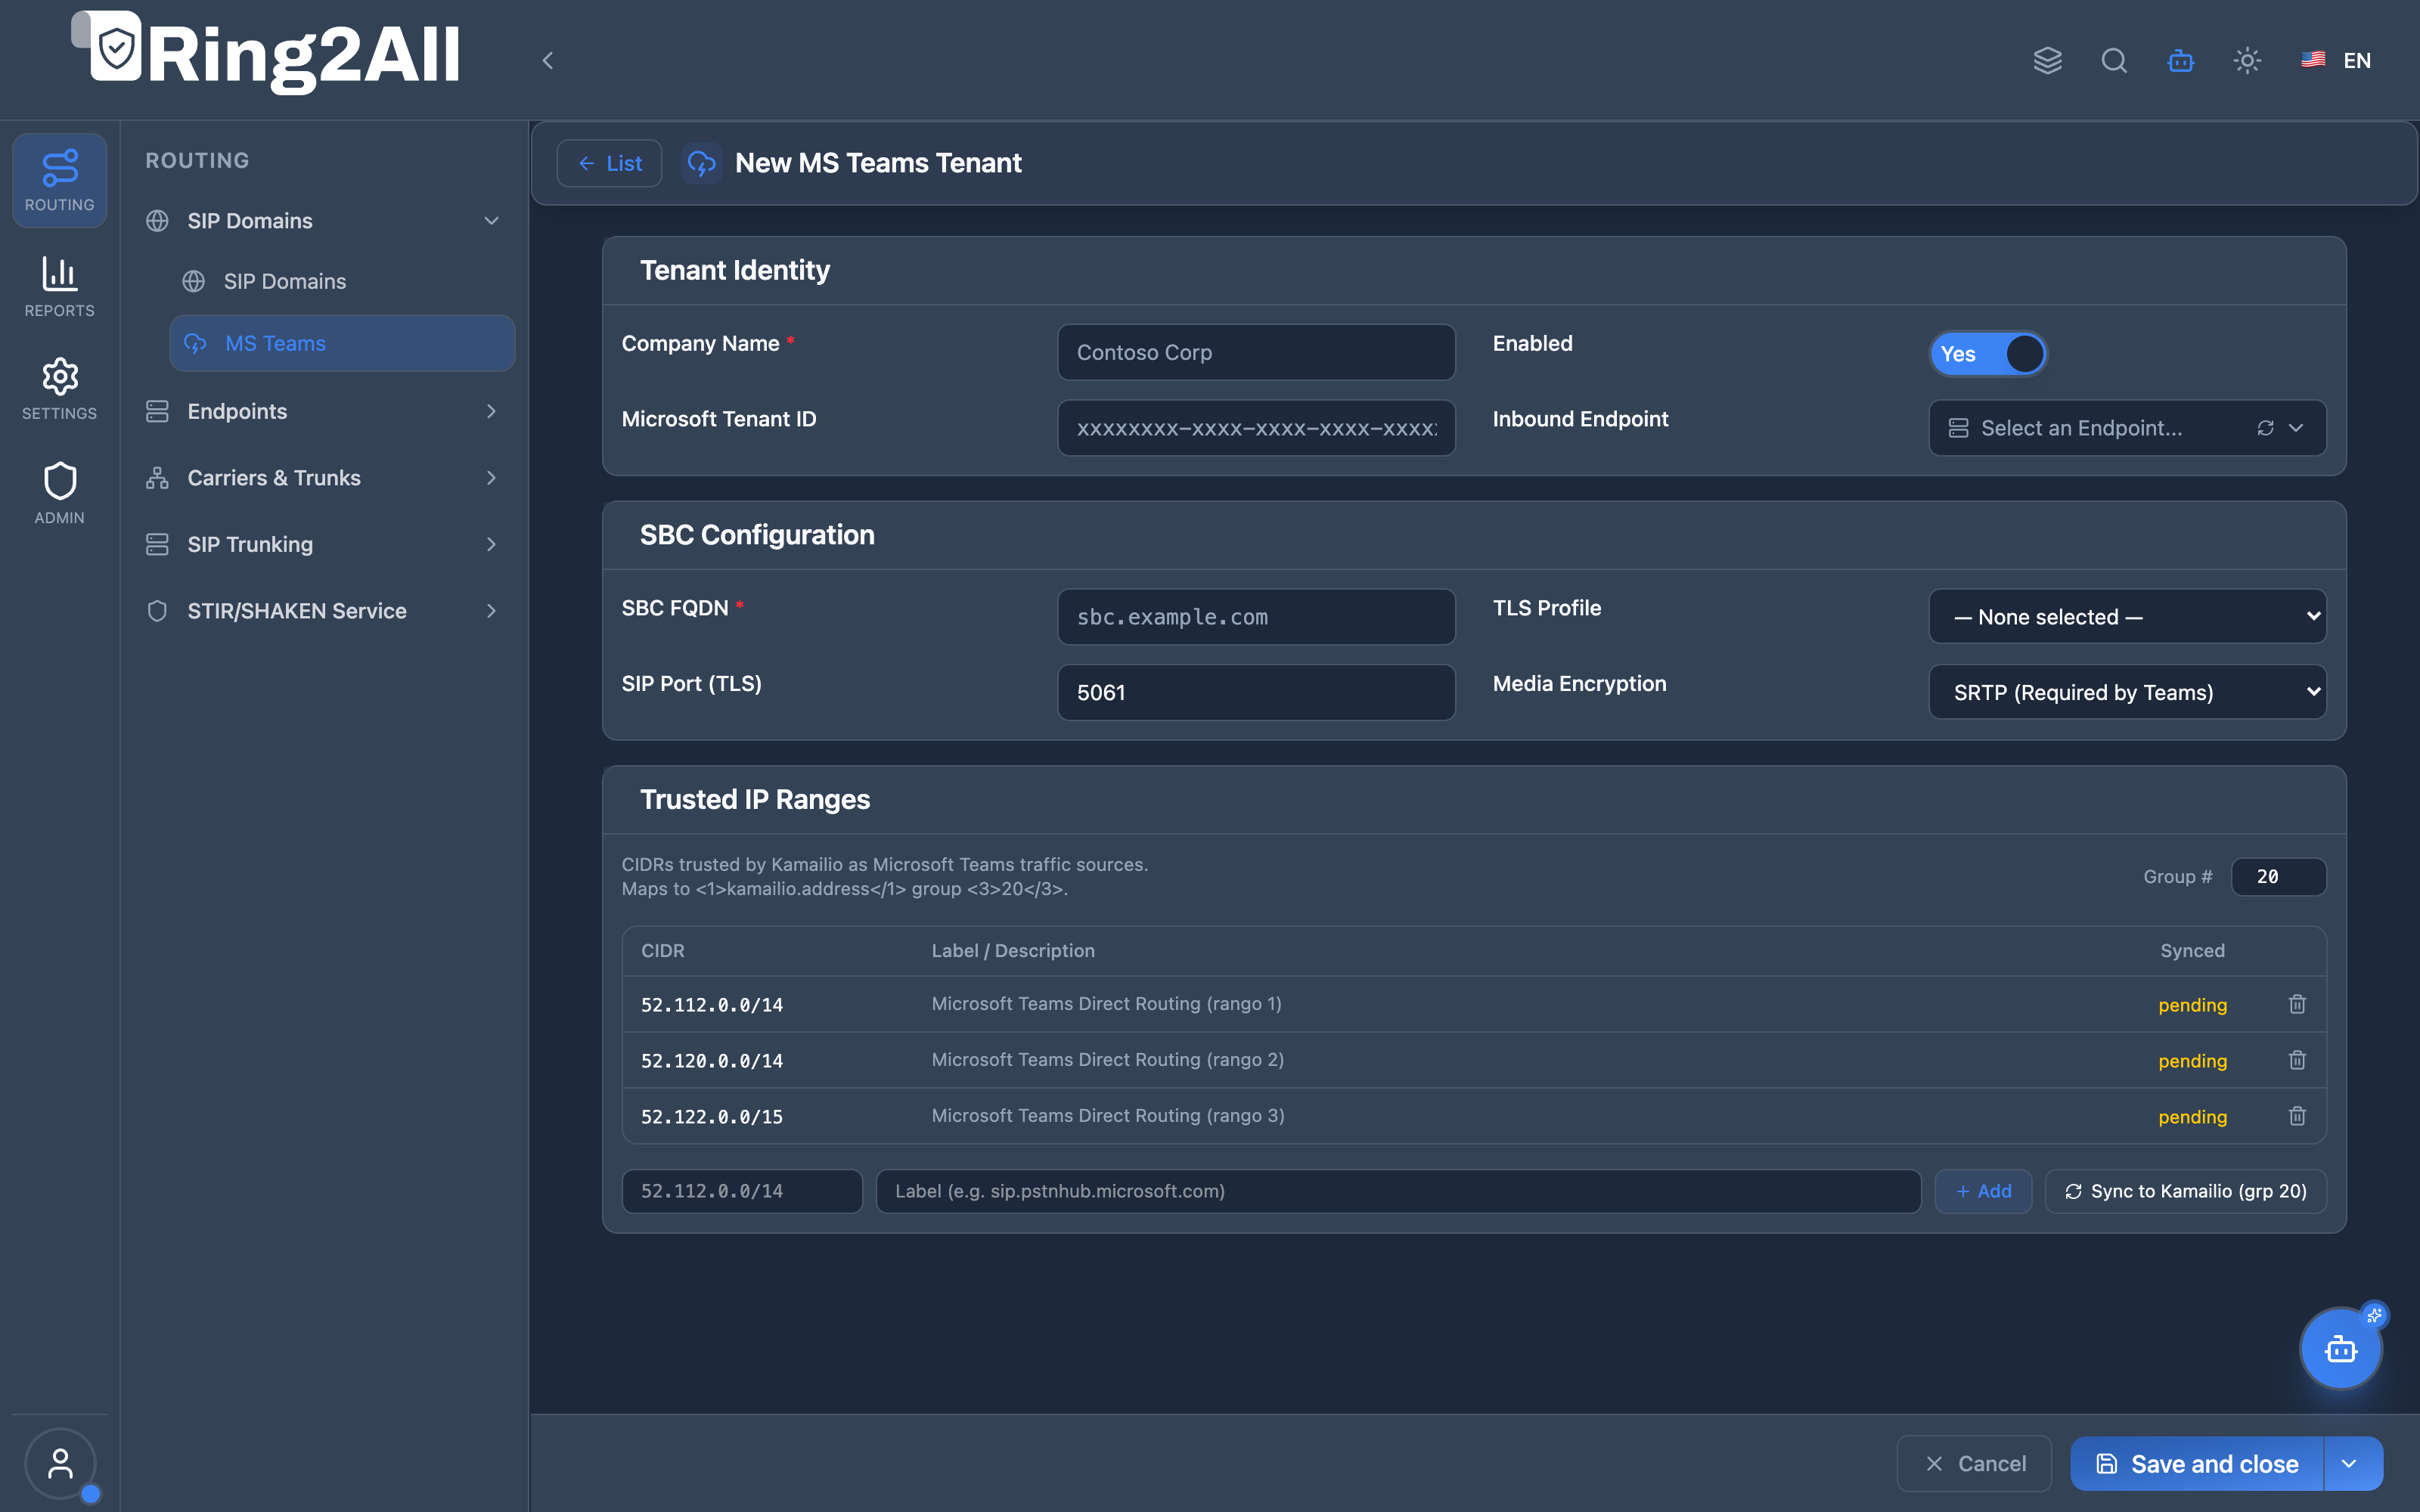The image size is (2420, 1512).
Task: Delete the 52.112.0.0/14 CIDR row
Action: tap(2297, 1004)
